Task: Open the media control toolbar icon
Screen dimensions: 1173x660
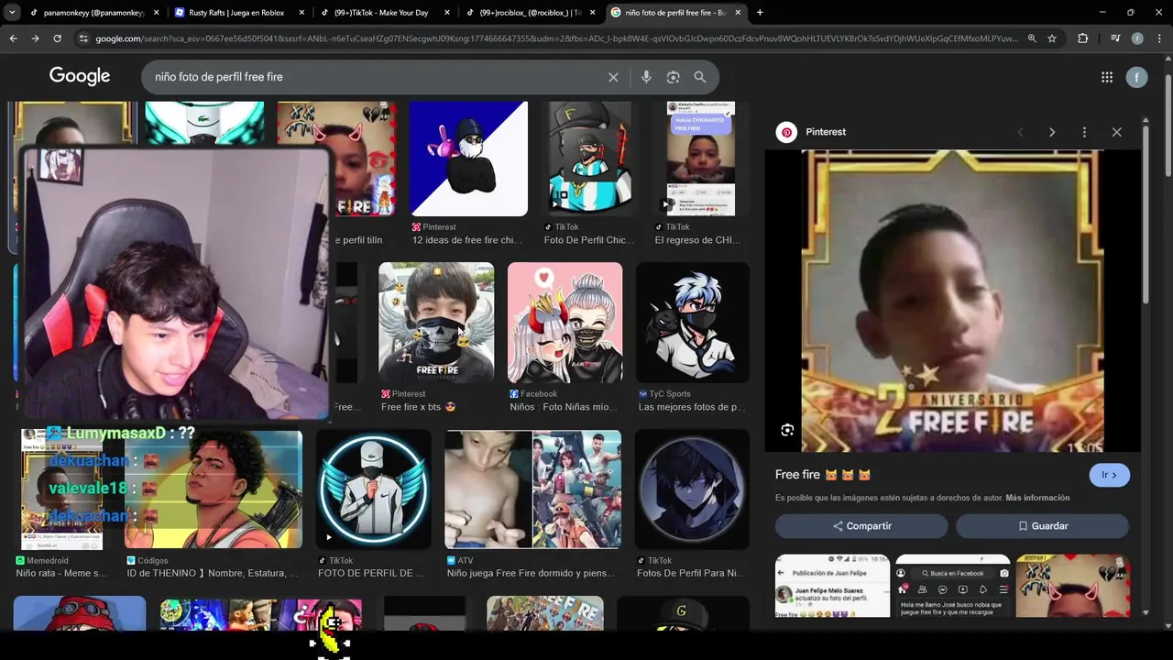Action: [x=1115, y=38]
